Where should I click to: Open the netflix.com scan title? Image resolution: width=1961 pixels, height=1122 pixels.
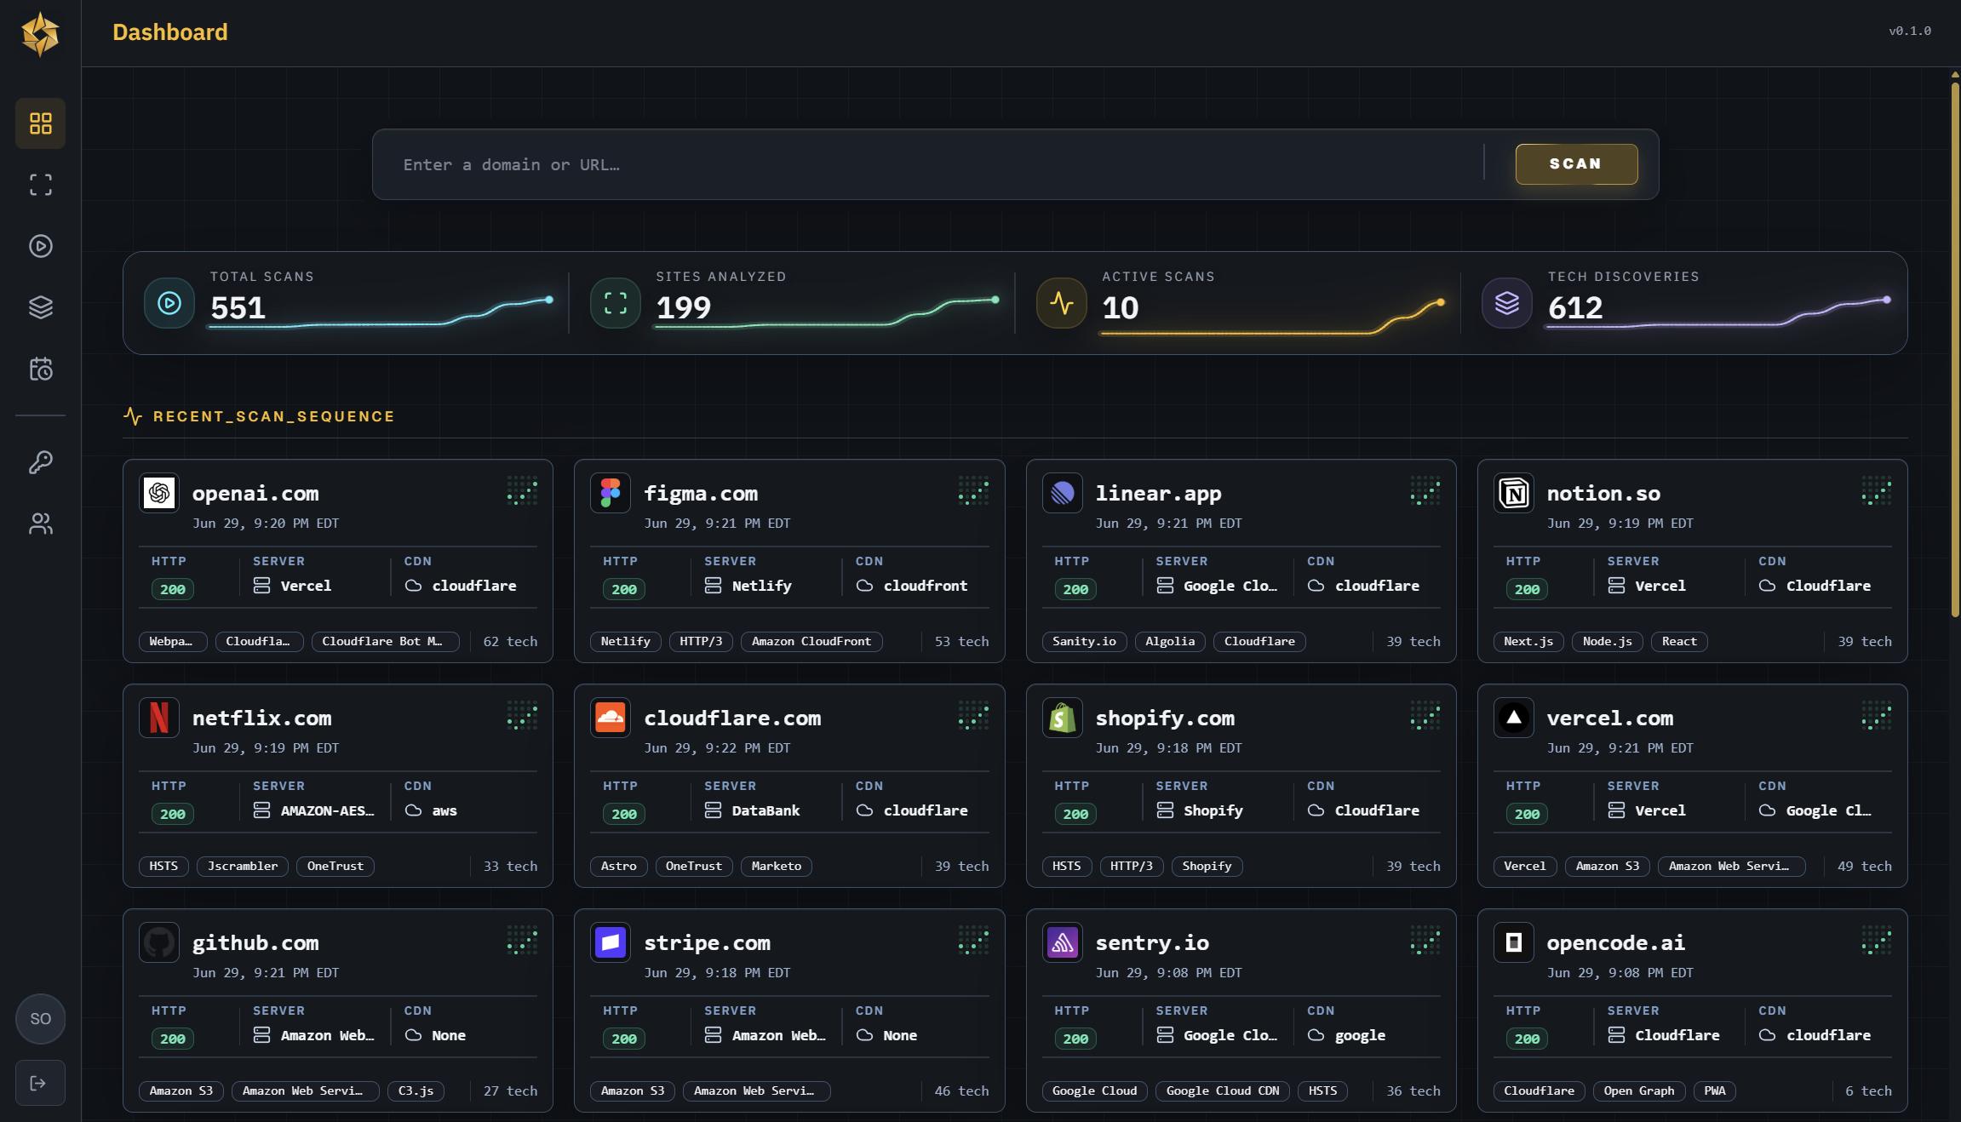tap(262, 718)
